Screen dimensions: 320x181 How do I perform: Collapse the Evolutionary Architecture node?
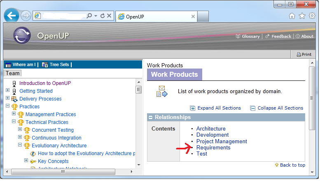20,145
